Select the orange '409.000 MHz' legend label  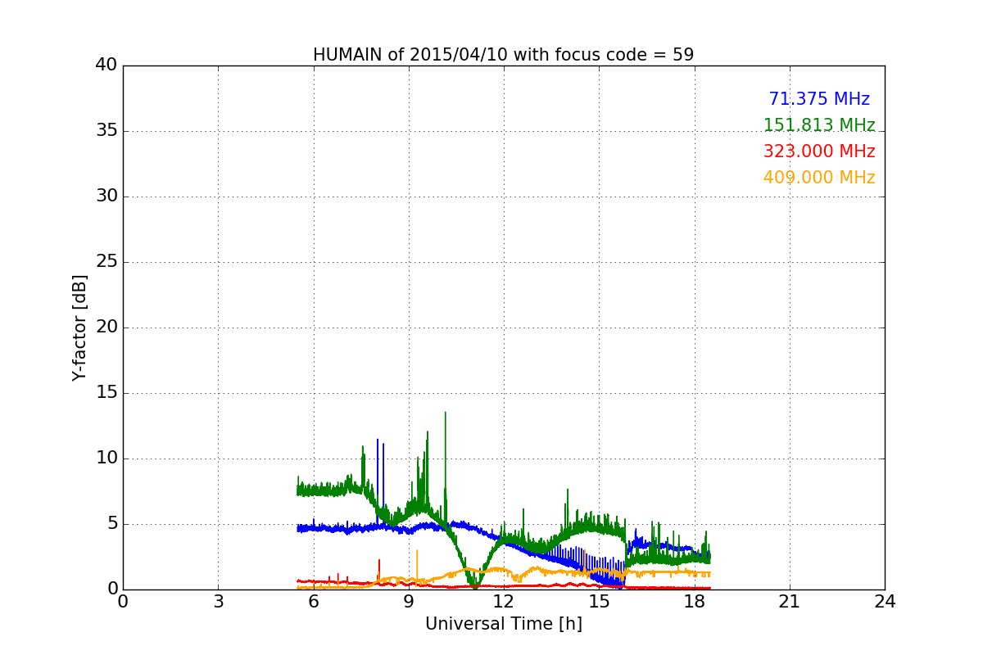pos(819,178)
